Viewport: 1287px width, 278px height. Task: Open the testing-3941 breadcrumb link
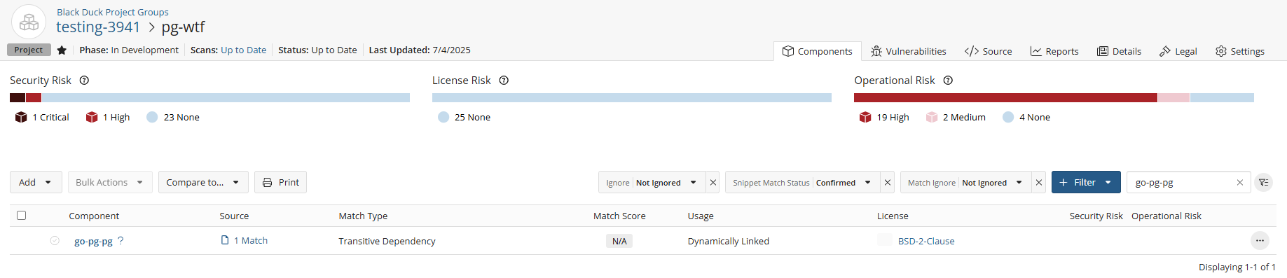coord(98,27)
